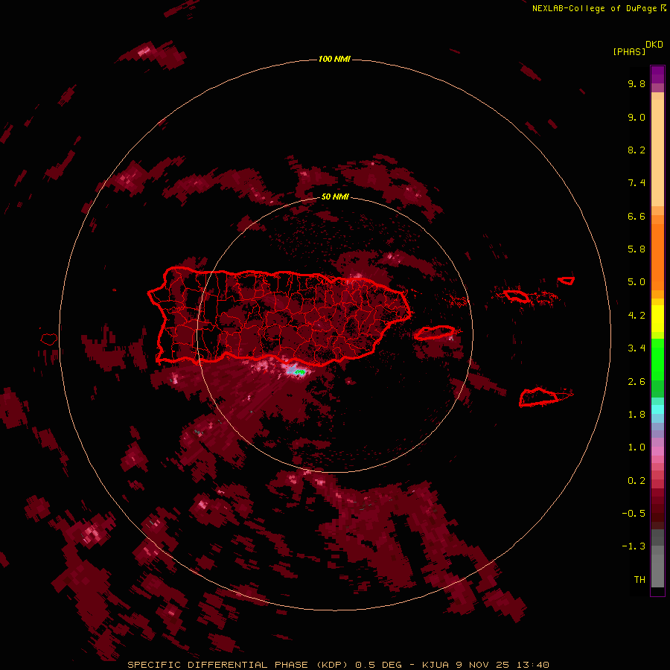Click the 4.2 value on the color scale

636,316
